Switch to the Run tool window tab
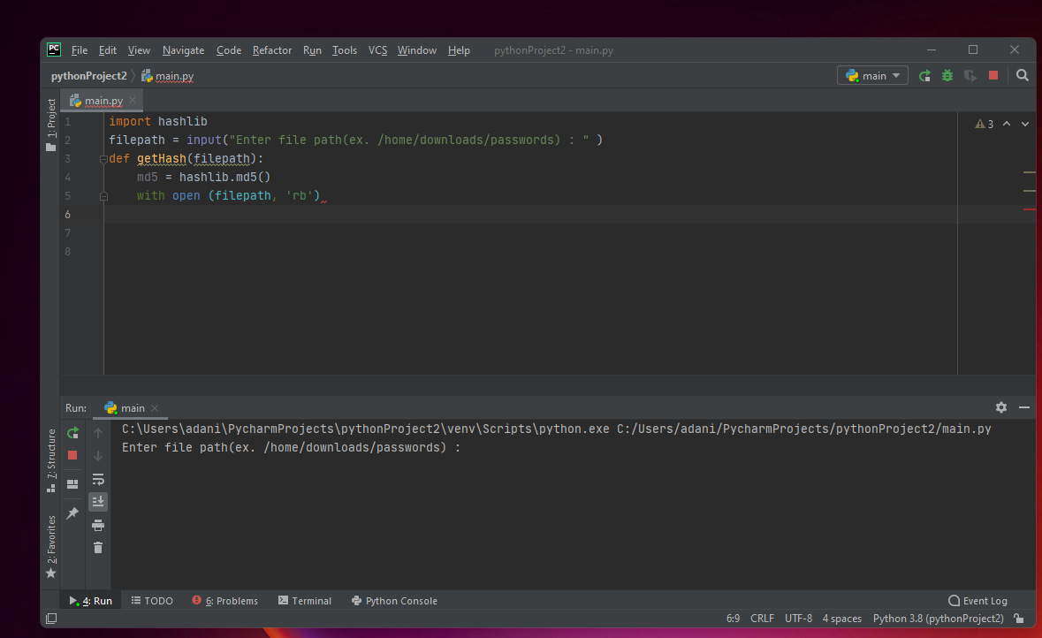Image resolution: width=1042 pixels, height=638 pixels. coord(91,601)
